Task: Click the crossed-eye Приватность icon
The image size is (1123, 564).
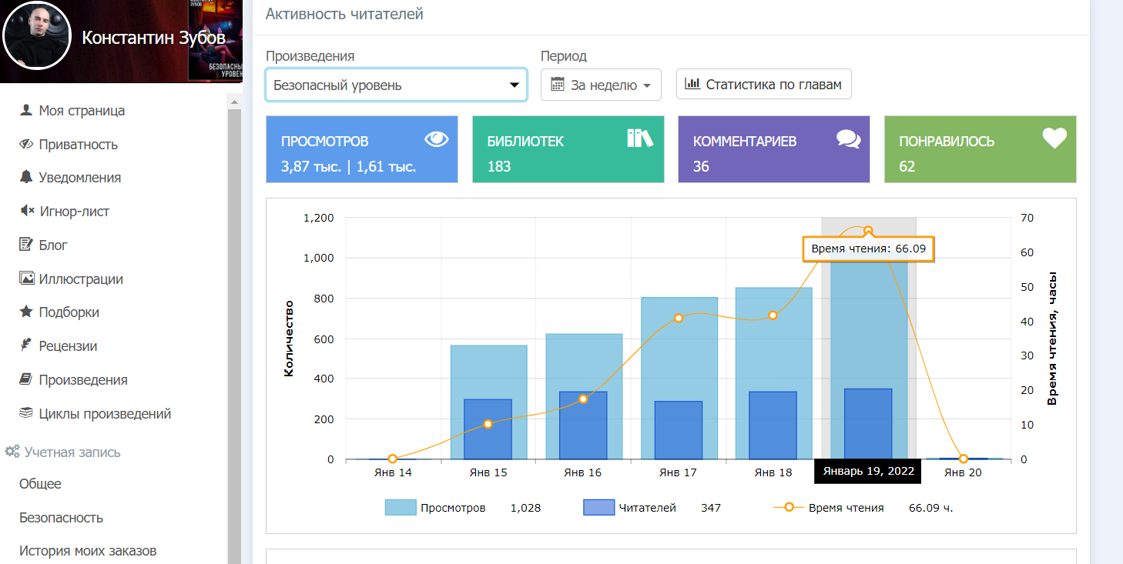Action: click(26, 144)
